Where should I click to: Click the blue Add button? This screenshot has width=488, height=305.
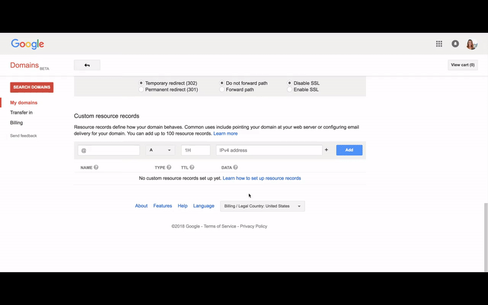point(349,150)
